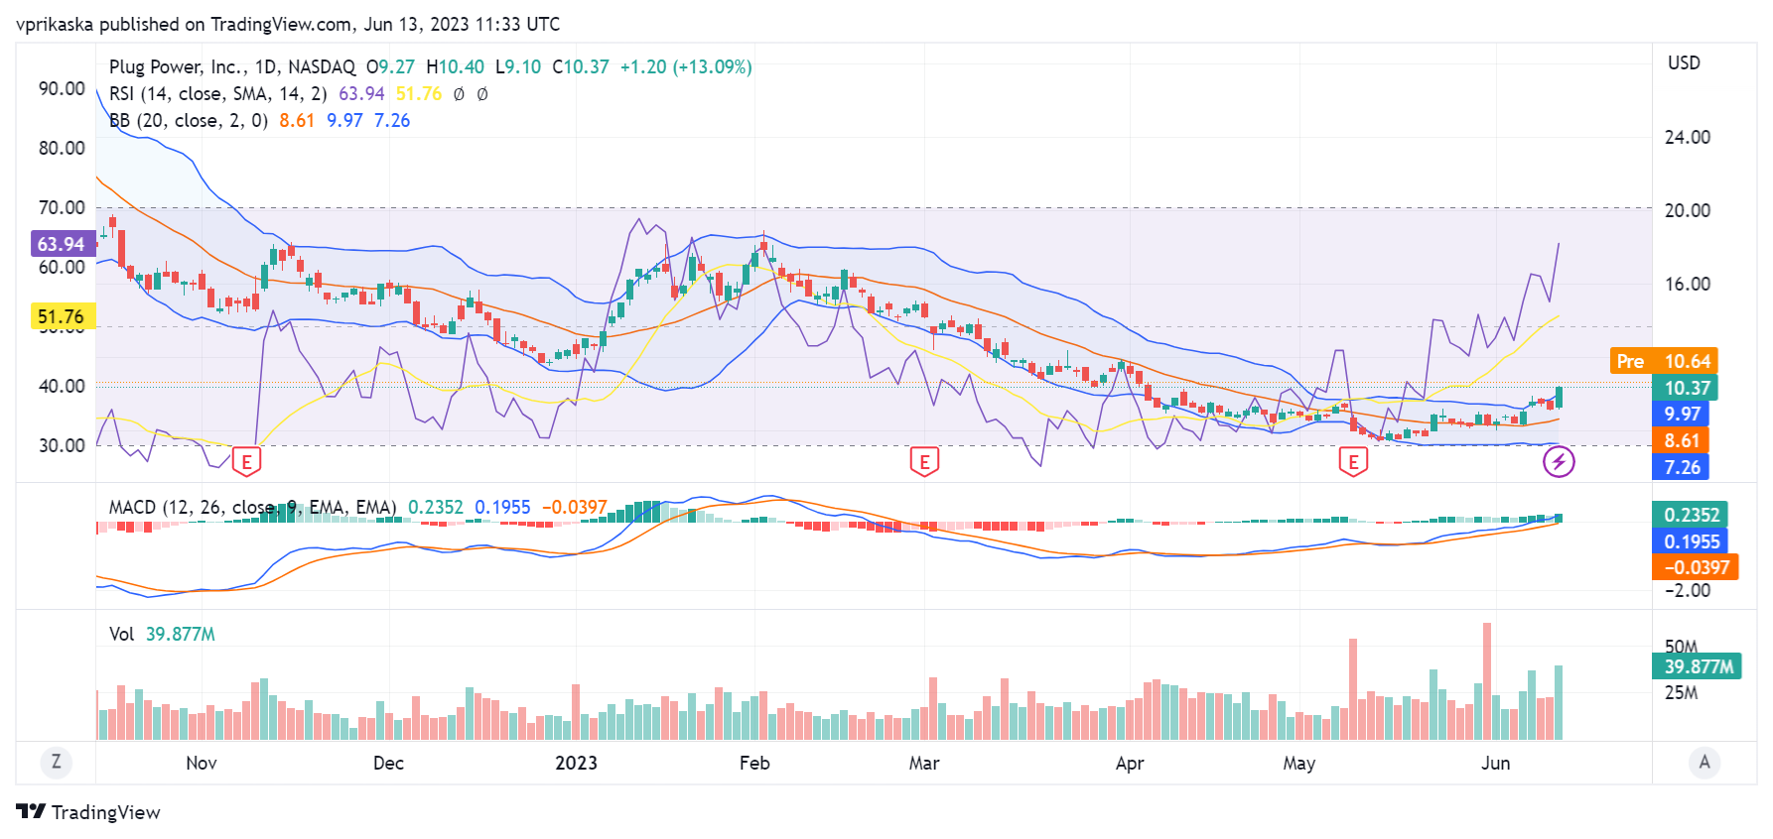This screenshot has width=1773, height=839.
Task: Click the 20.00 price scale value
Action: click(1687, 210)
